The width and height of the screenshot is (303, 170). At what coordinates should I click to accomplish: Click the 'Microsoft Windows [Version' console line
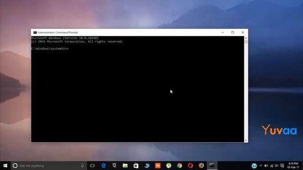[65, 38]
